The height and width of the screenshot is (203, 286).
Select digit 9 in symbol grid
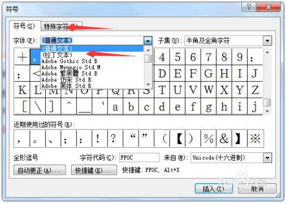[x=240, y=57]
